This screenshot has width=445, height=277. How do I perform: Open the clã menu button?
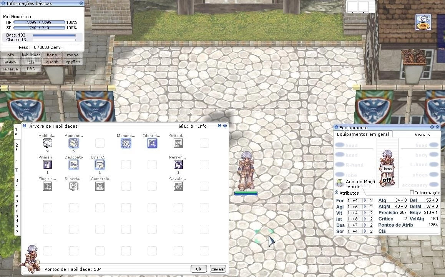[x=31, y=62]
